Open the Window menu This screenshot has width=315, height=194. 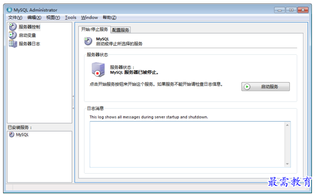pos(90,17)
